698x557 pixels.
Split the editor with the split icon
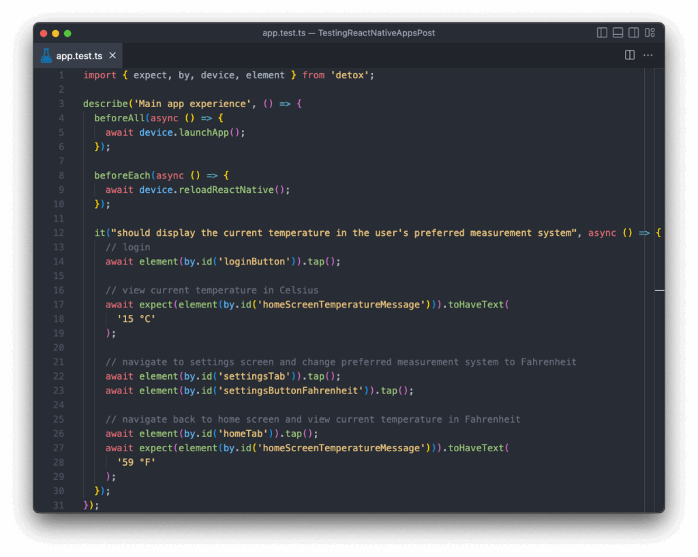click(629, 55)
